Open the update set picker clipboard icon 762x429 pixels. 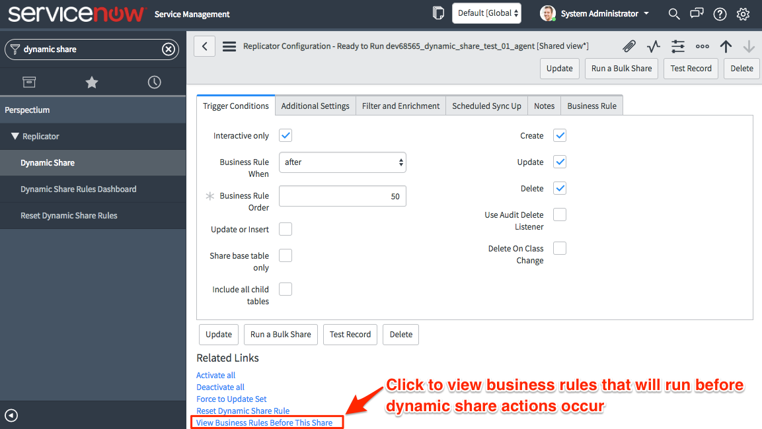pos(438,14)
